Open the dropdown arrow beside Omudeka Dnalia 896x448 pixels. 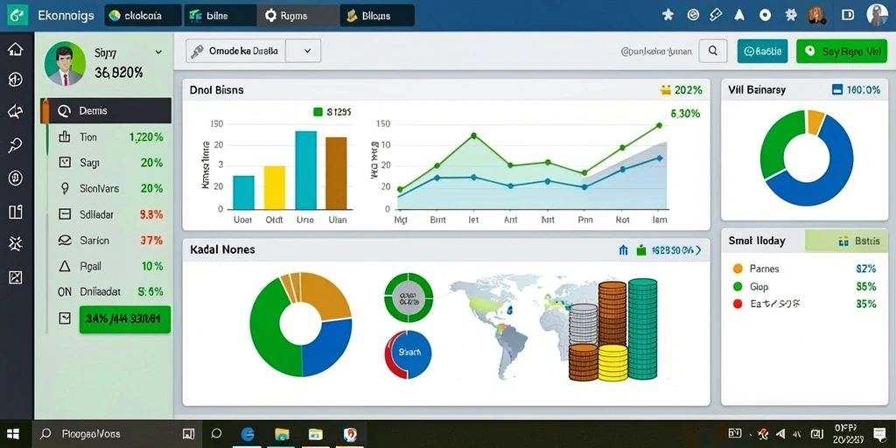click(307, 51)
